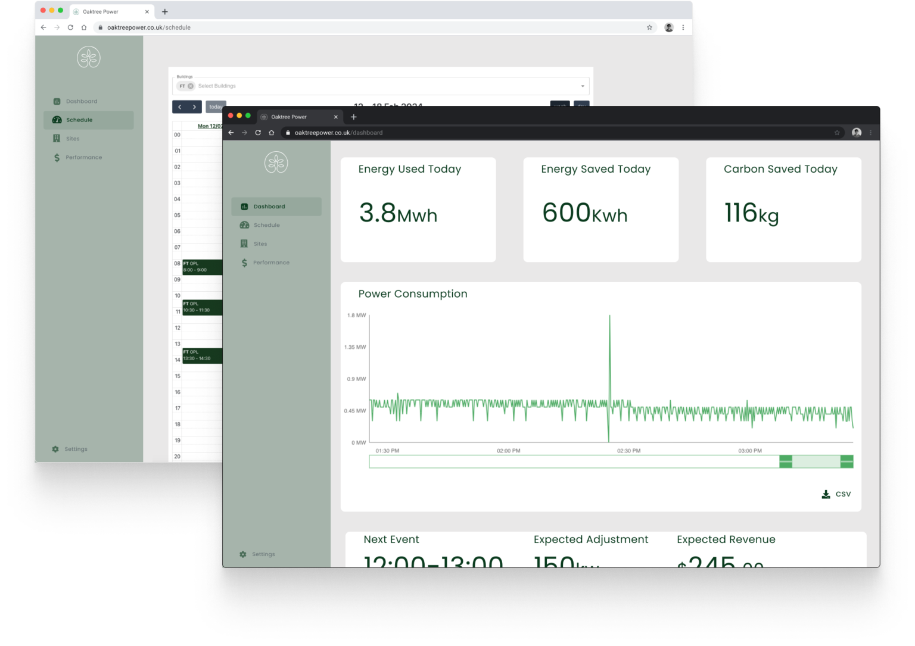The image size is (915, 646).
Task: Open the FT OPL 8:00 - 9:00 event
Action: coord(201,267)
